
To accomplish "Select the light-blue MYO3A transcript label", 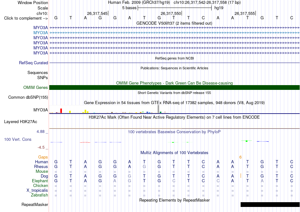I will click(40, 33).
